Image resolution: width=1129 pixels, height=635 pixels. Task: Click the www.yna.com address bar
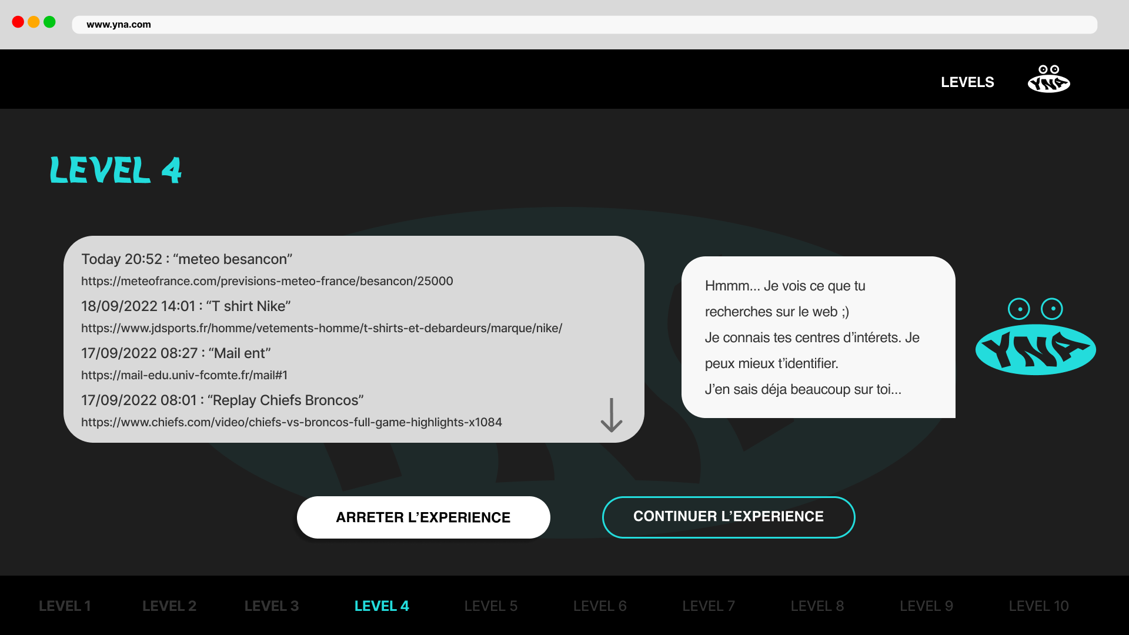(584, 25)
